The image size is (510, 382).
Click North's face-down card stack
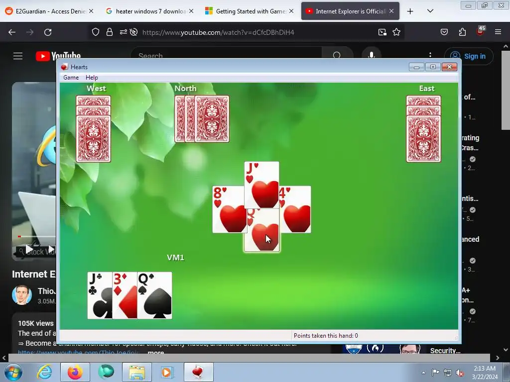(202, 119)
